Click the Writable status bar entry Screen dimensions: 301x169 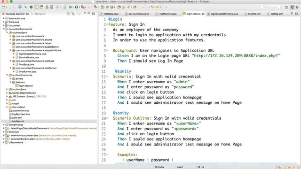click(159, 167)
